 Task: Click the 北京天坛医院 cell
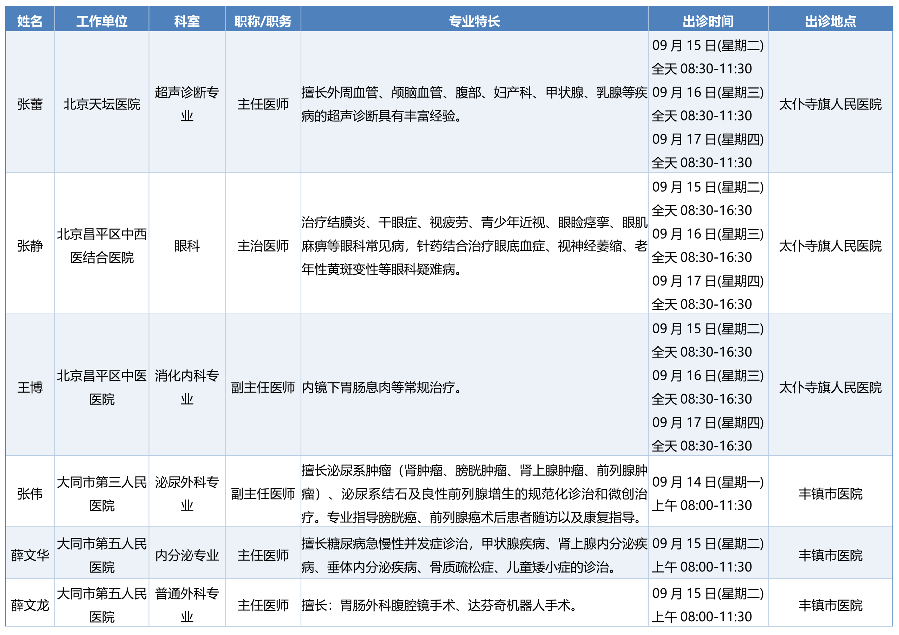click(102, 104)
